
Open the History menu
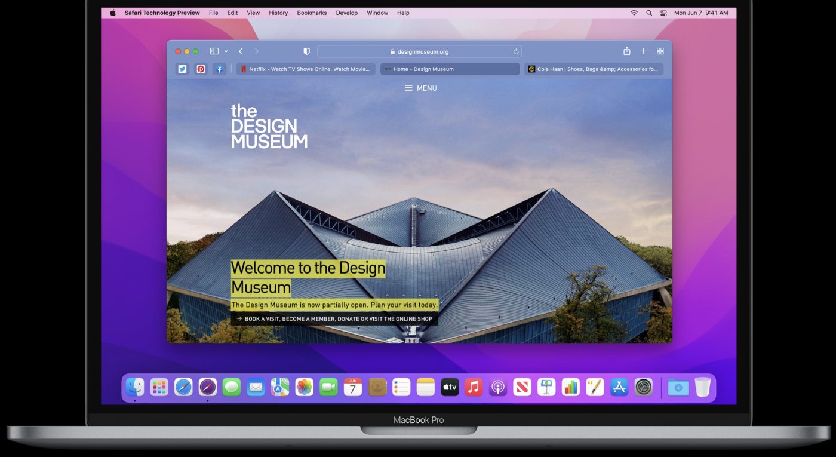click(x=278, y=13)
